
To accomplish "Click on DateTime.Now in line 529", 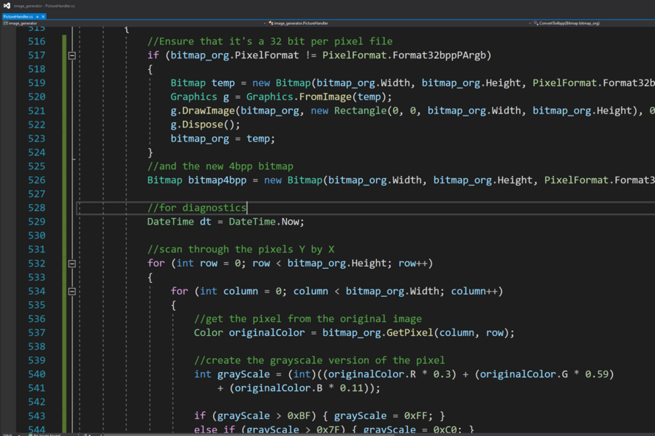I will tap(266, 222).
